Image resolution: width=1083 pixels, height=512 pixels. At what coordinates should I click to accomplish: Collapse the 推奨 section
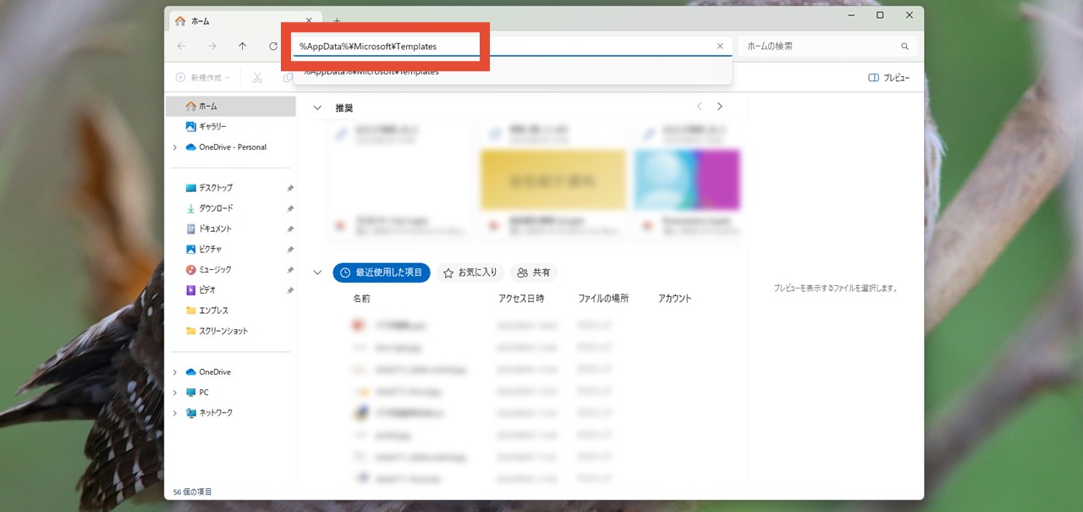[x=317, y=107]
